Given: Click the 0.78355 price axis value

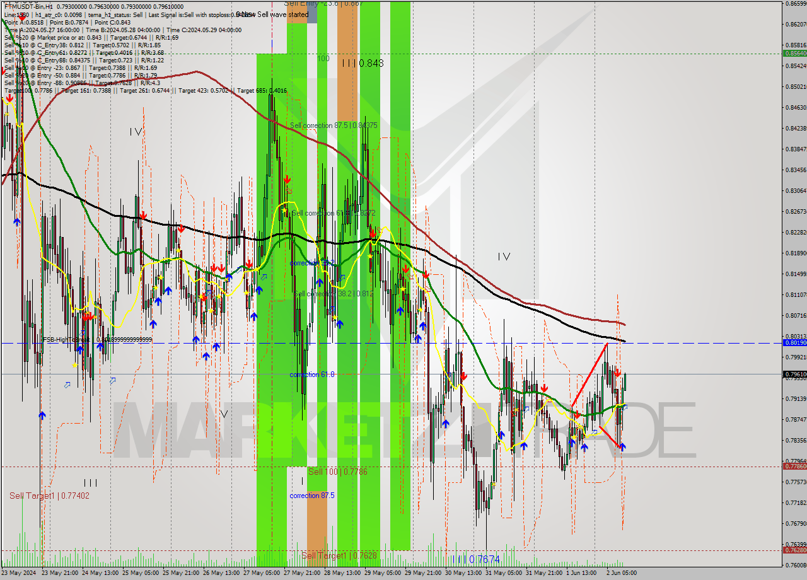Looking at the screenshot, I should 796,440.
